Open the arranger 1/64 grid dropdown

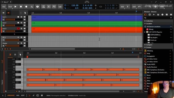tap(134, 49)
